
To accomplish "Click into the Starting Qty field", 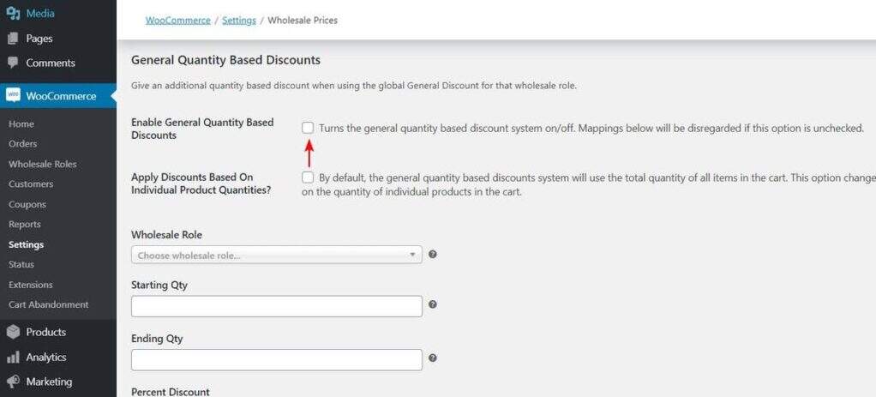I will click(x=276, y=306).
